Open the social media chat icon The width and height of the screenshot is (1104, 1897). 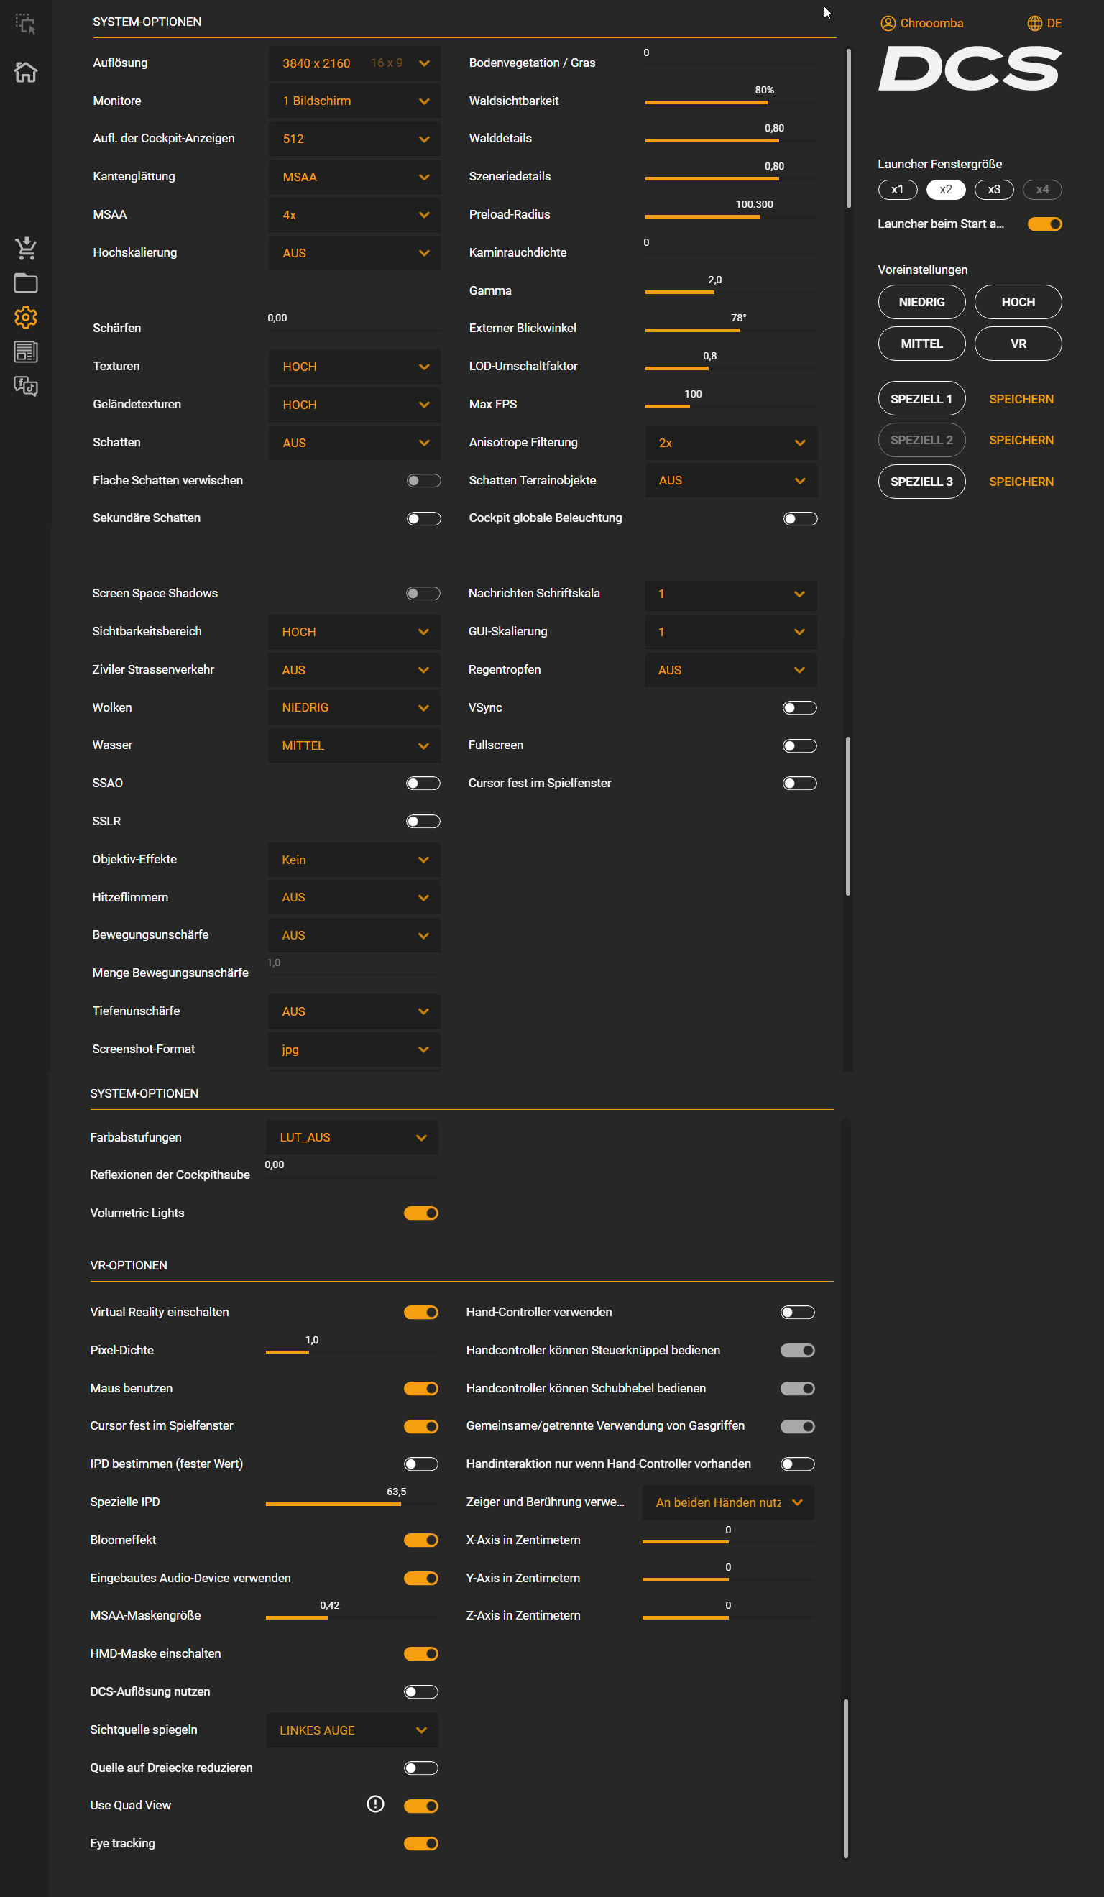26,386
